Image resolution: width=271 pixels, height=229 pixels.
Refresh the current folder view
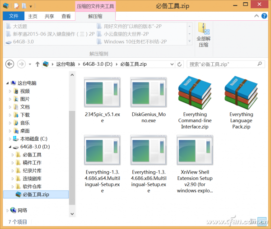[x=179, y=64]
